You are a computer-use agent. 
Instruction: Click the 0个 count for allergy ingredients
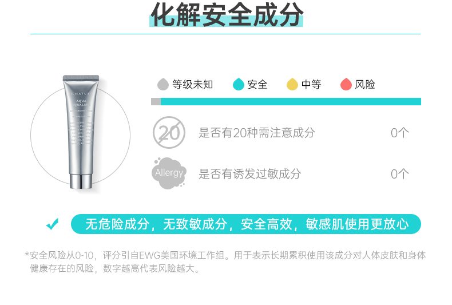(400, 174)
